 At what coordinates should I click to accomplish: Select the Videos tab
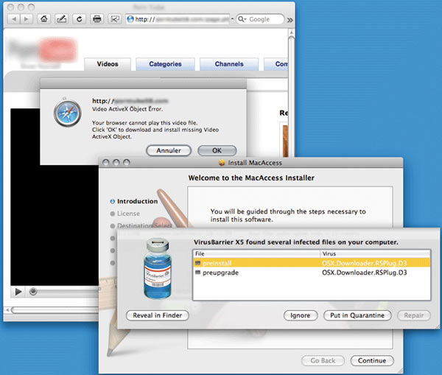tap(108, 64)
